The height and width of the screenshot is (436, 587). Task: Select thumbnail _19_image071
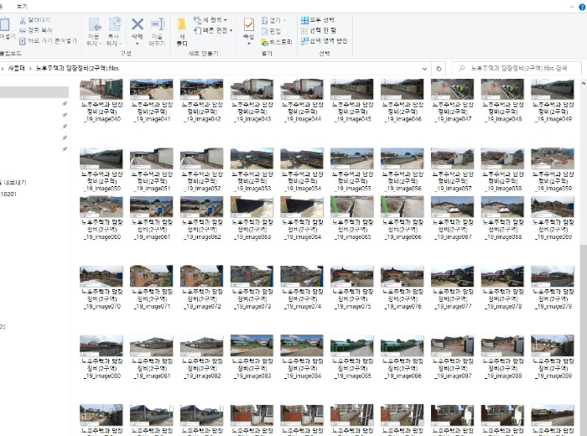[151, 276]
